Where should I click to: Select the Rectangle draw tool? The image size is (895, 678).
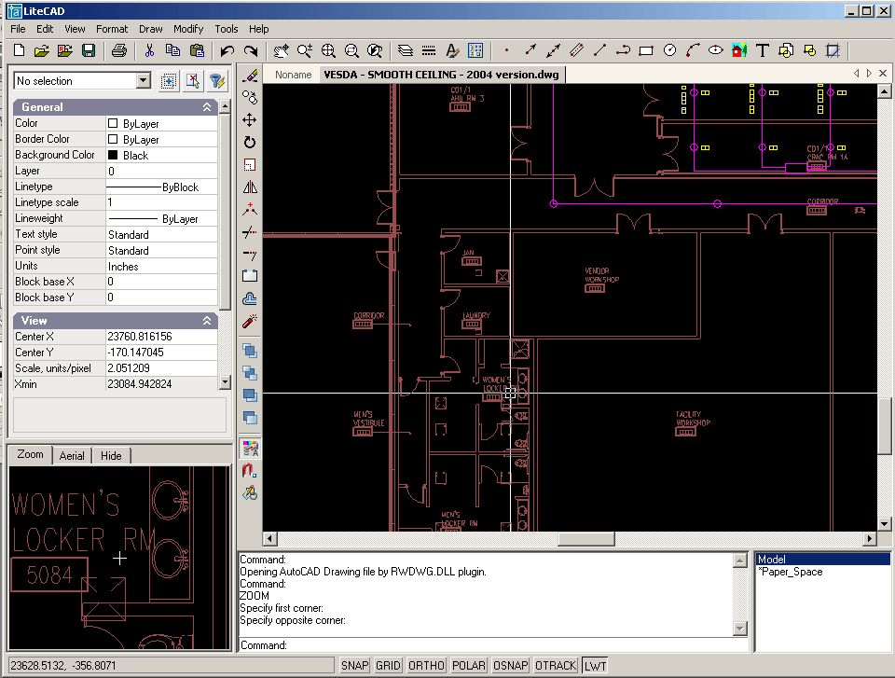coord(646,50)
